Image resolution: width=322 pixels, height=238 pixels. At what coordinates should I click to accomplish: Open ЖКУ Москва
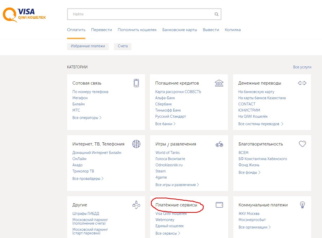click(249, 214)
